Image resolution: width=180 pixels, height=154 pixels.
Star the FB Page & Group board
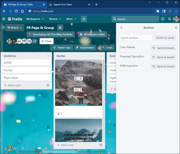click(x=60, y=28)
